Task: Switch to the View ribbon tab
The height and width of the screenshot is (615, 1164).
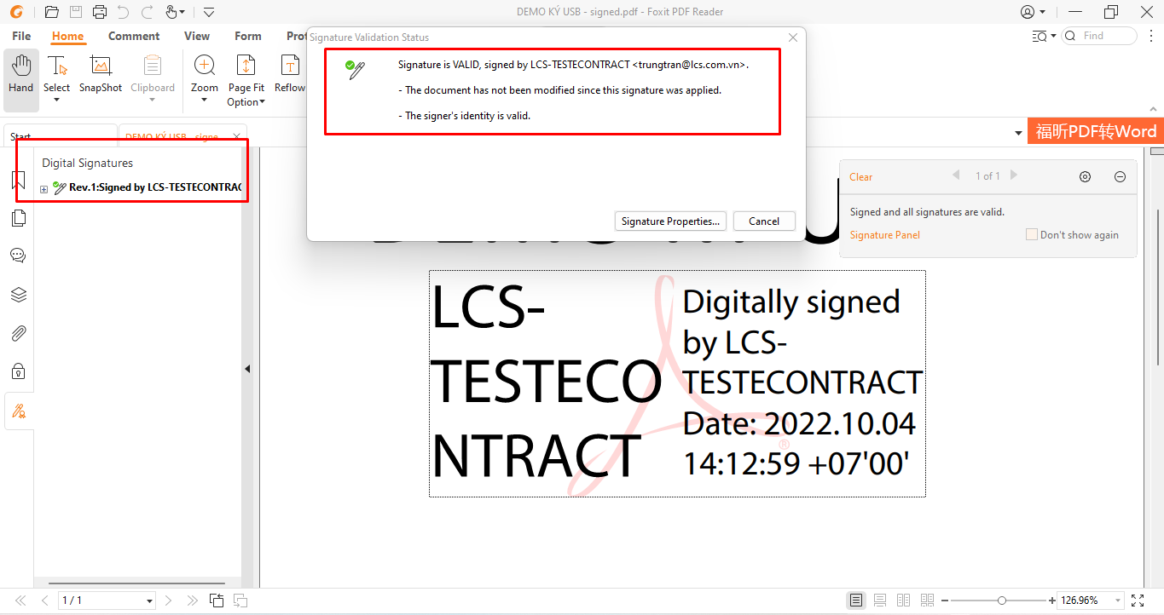Action: [197, 36]
